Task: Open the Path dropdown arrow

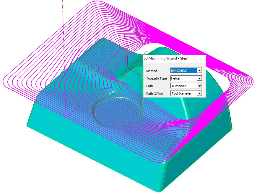Action: pos(199,86)
